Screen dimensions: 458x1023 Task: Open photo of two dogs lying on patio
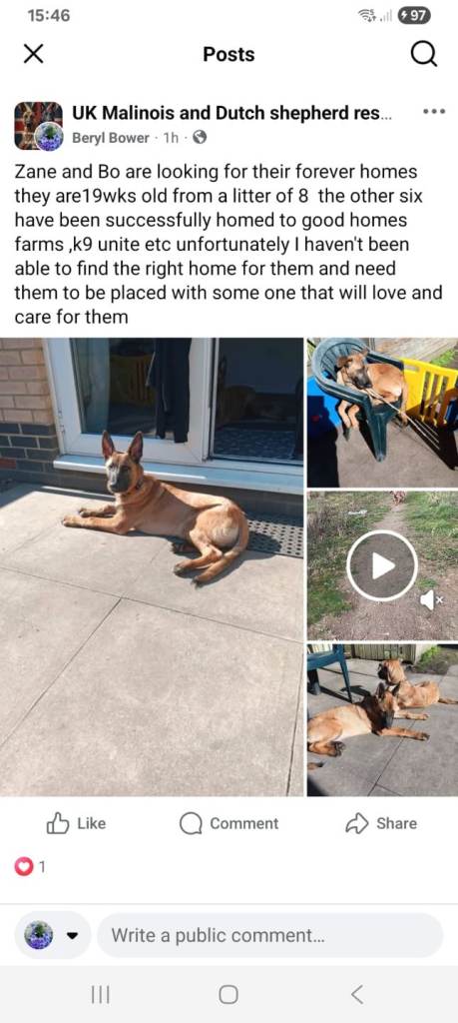382,719
